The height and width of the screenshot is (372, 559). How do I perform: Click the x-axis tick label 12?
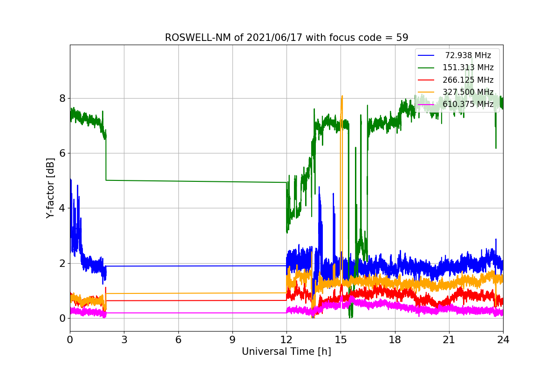(x=286, y=339)
